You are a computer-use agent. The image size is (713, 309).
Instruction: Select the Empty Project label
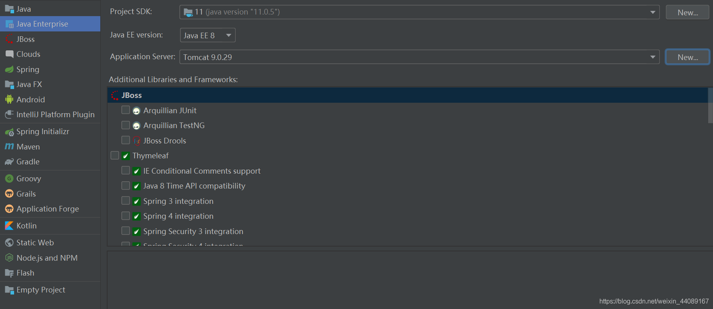pos(41,290)
